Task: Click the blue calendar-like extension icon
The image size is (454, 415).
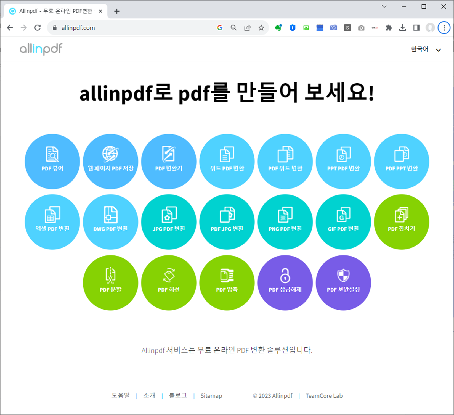Action: point(320,28)
